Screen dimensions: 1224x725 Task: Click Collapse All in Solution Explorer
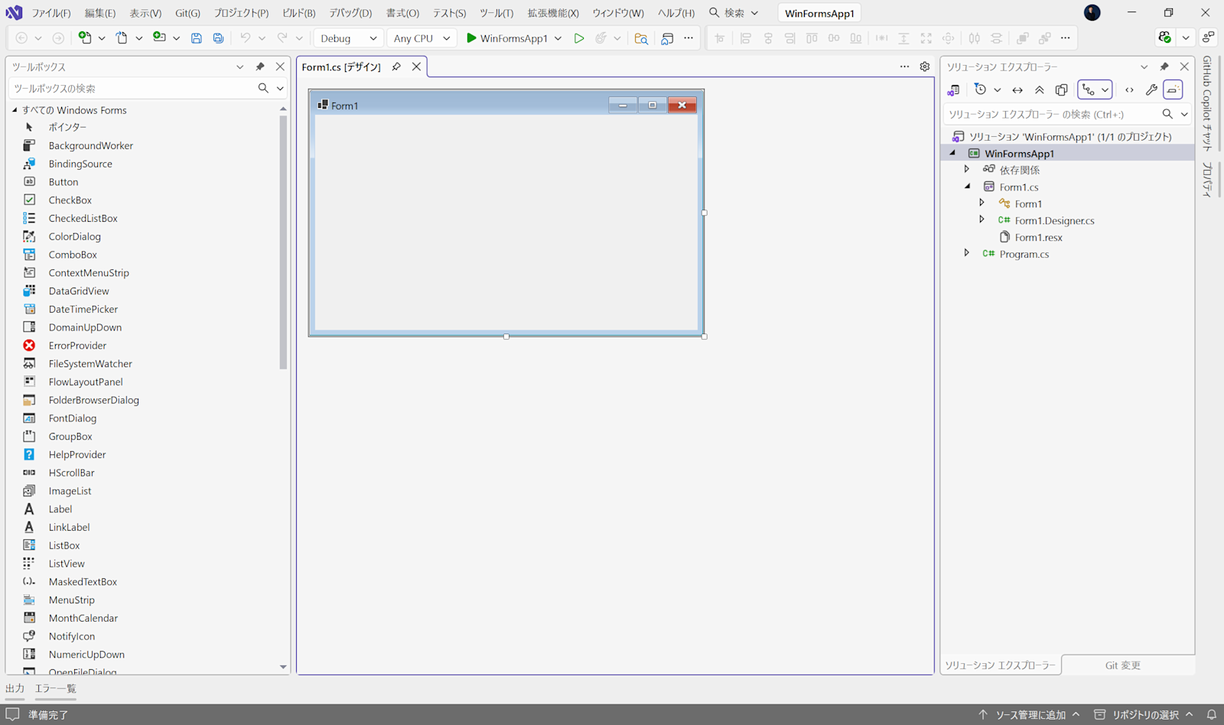click(1039, 90)
